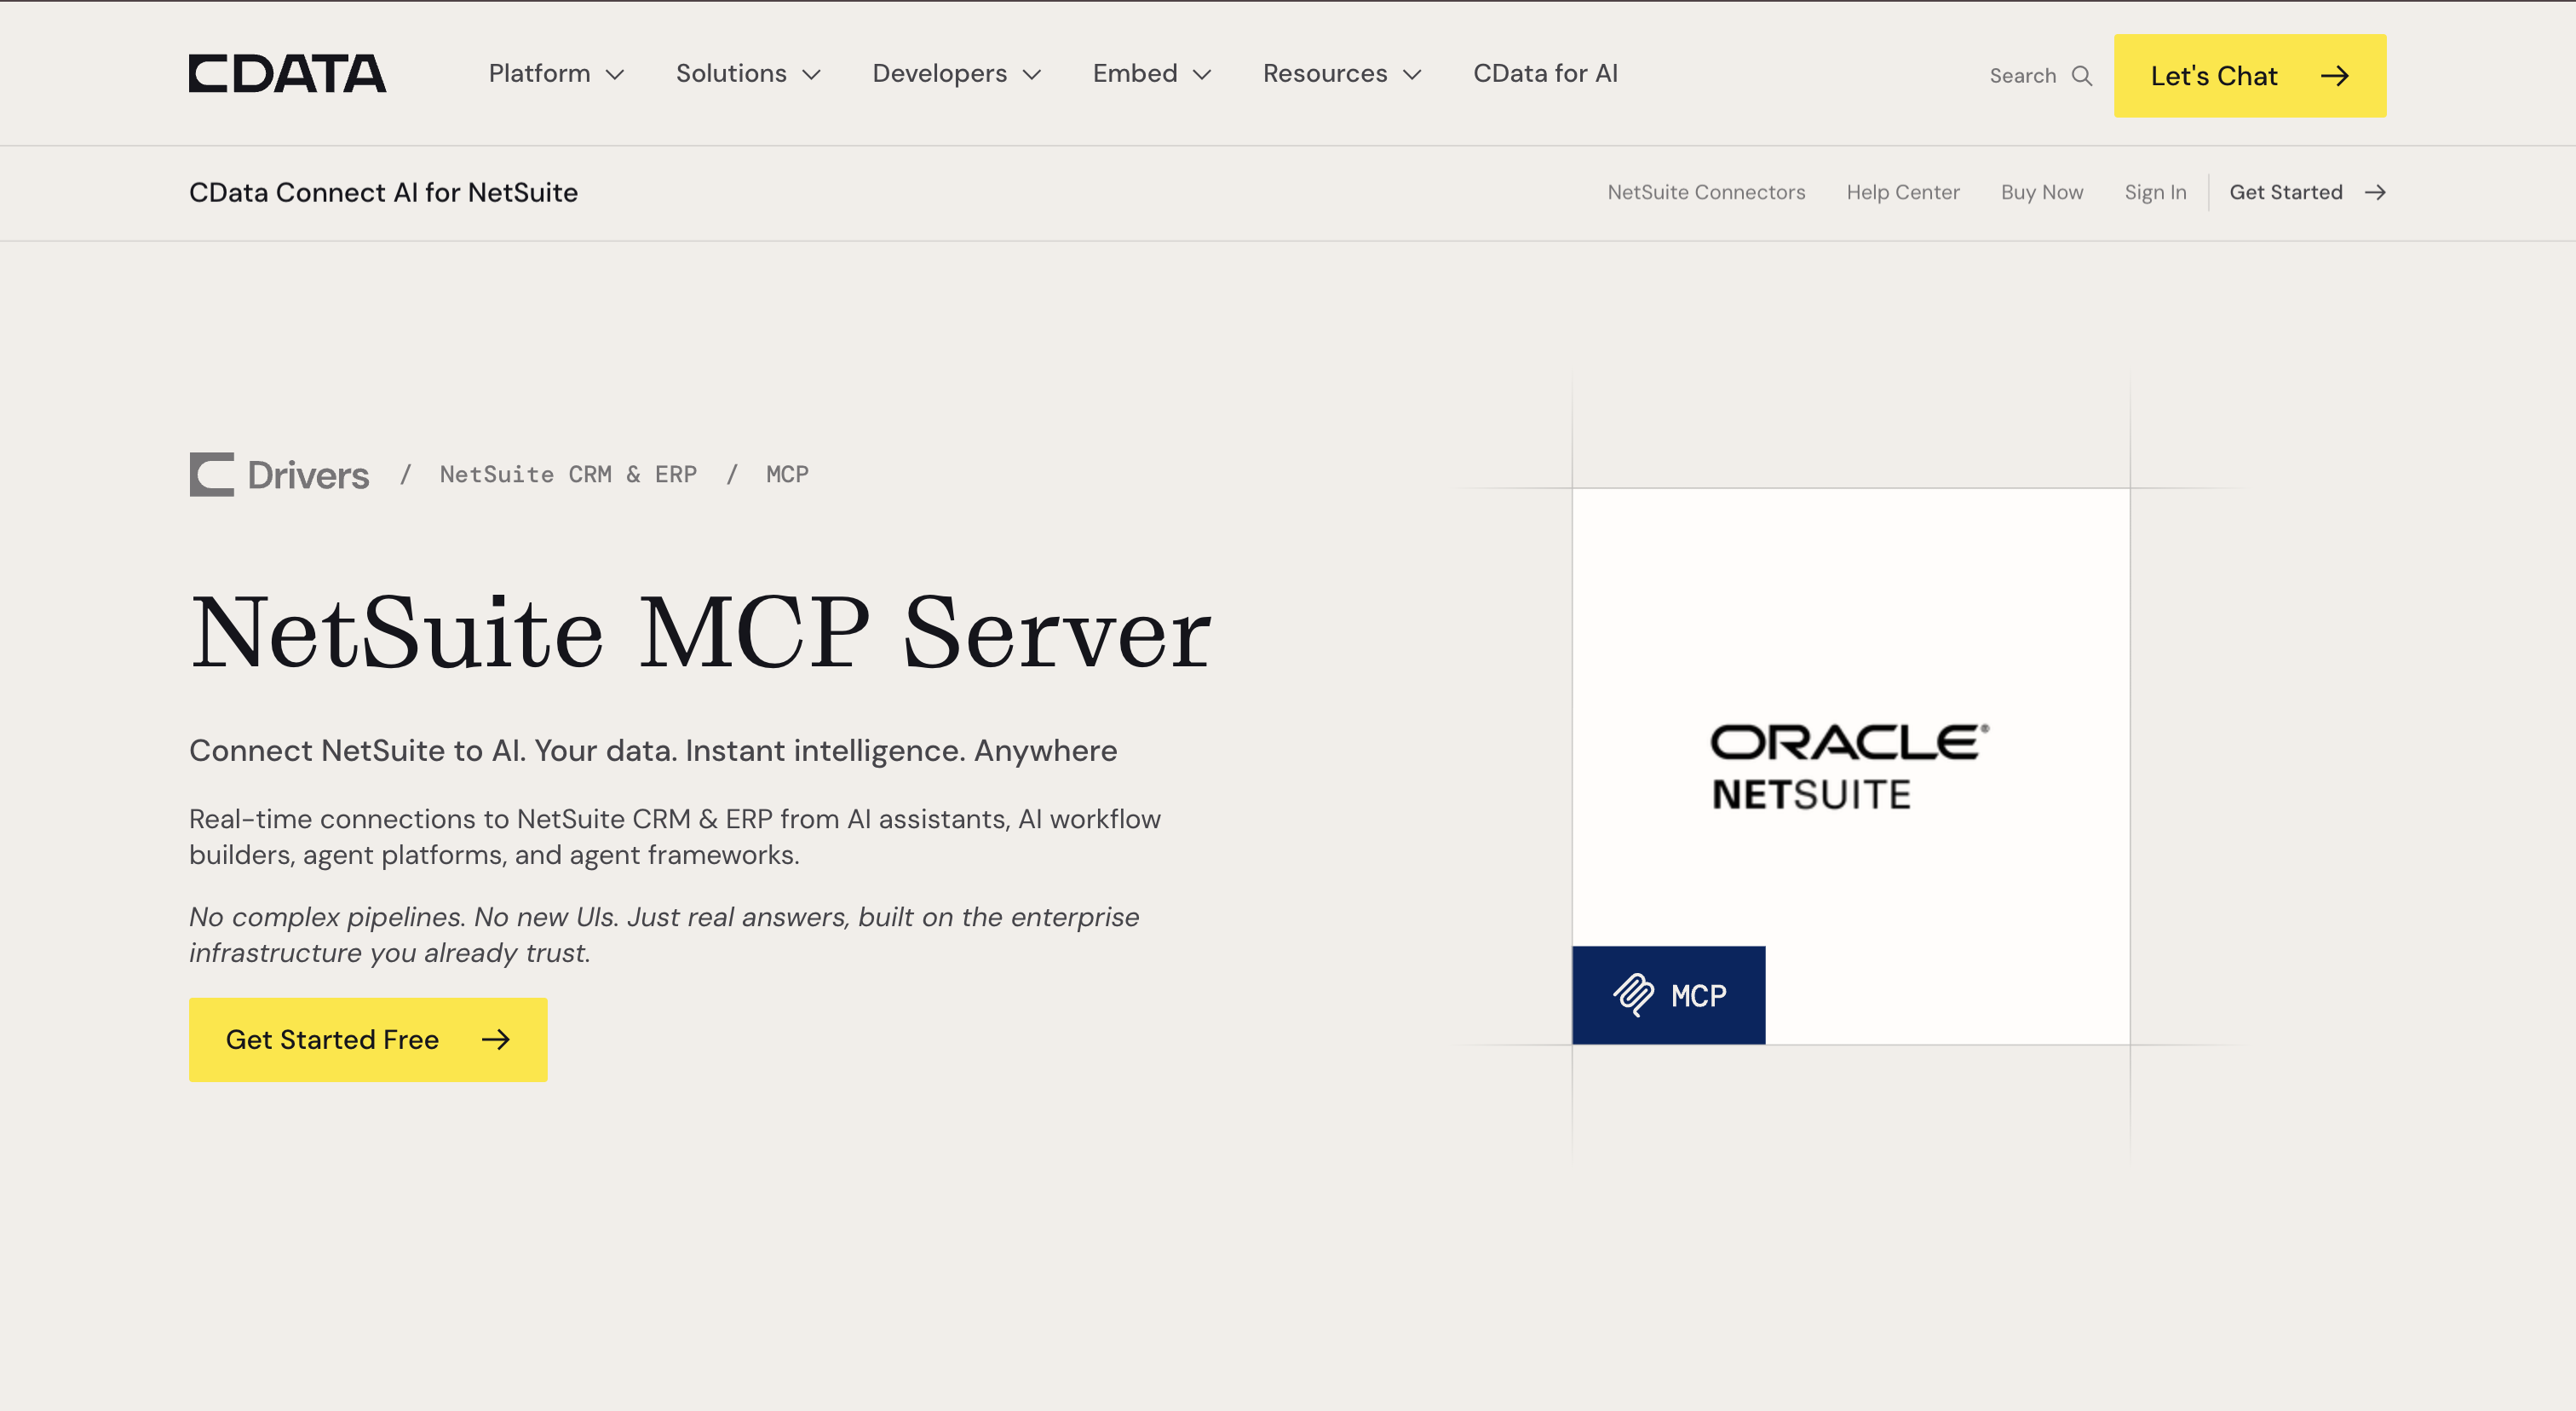Click the Search field label
The image size is (2576, 1411).
pyautogui.click(x=2022, y=76)
